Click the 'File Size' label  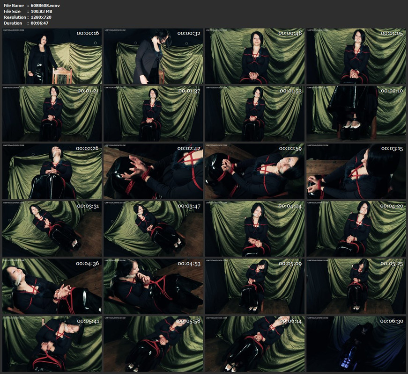click(x=12, y=11)
